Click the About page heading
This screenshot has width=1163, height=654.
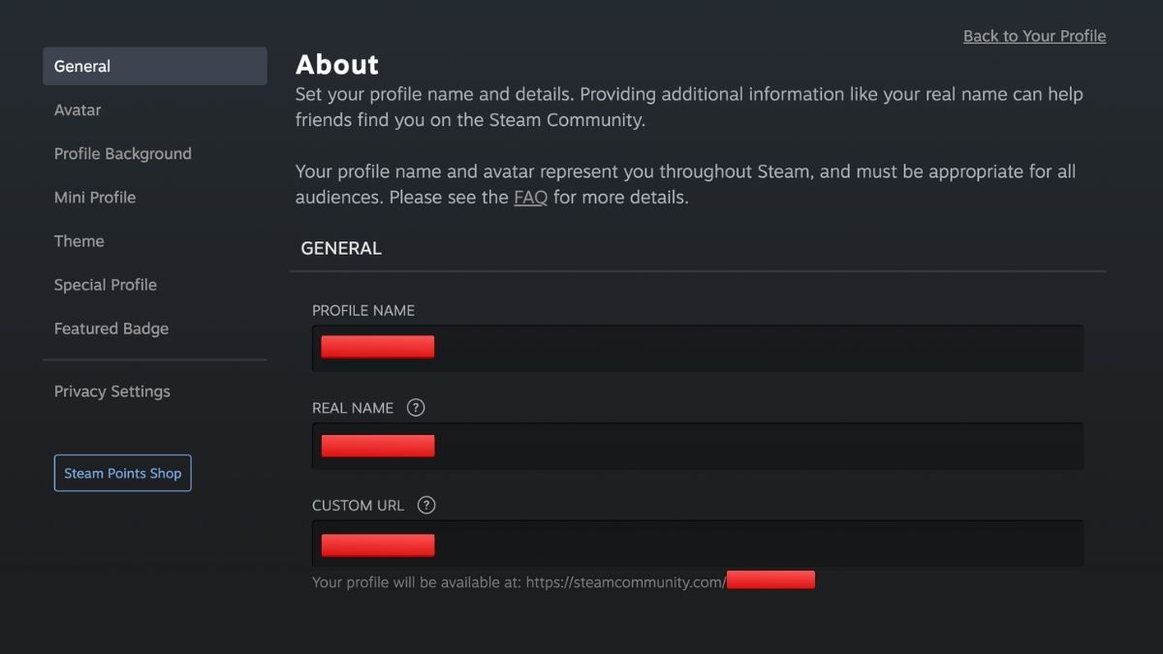pyautogui.click(x=337, y=65)
